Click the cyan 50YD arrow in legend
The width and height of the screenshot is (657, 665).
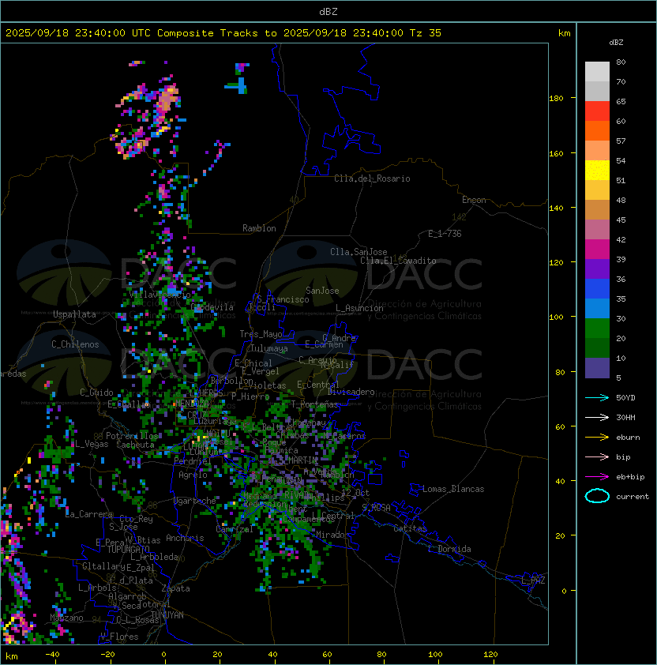[x=597, y=397]
